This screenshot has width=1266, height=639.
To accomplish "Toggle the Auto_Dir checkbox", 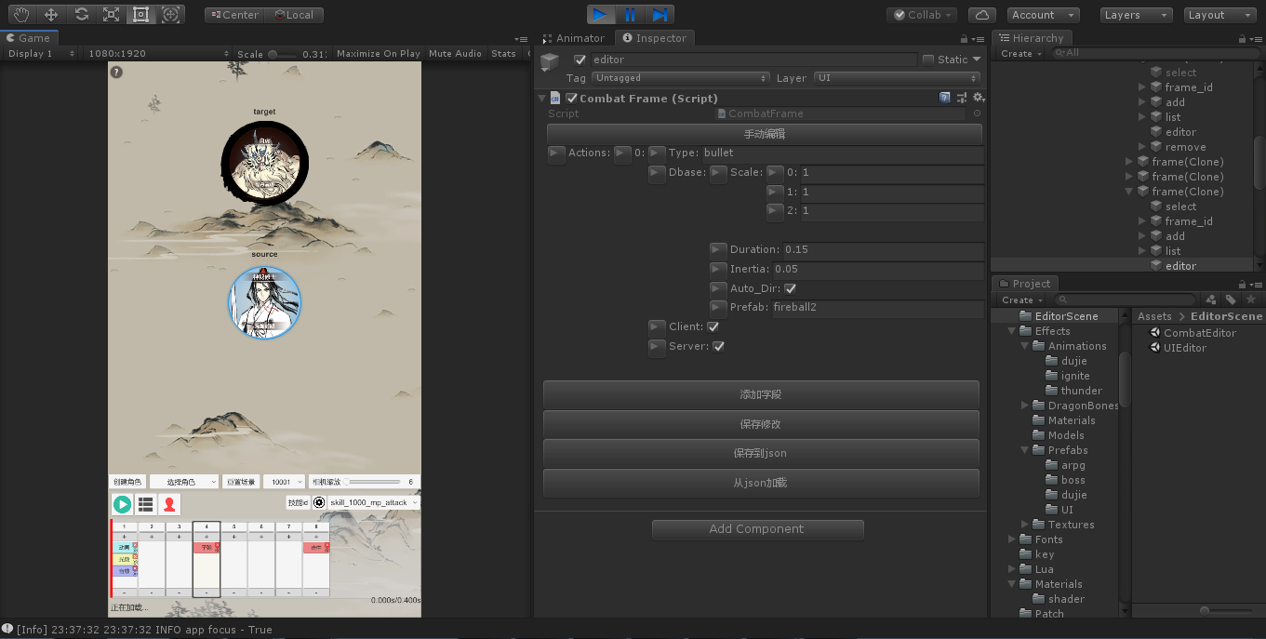I will point(790,288).
